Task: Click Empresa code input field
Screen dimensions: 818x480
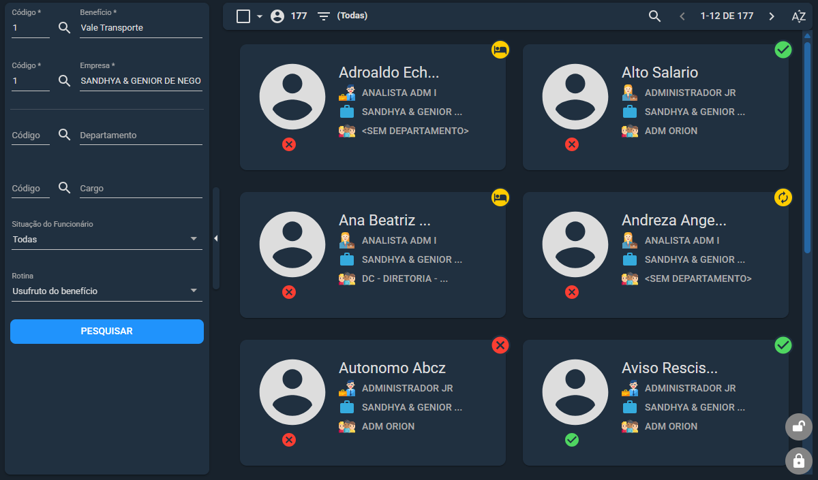Action: coord(31,81)
